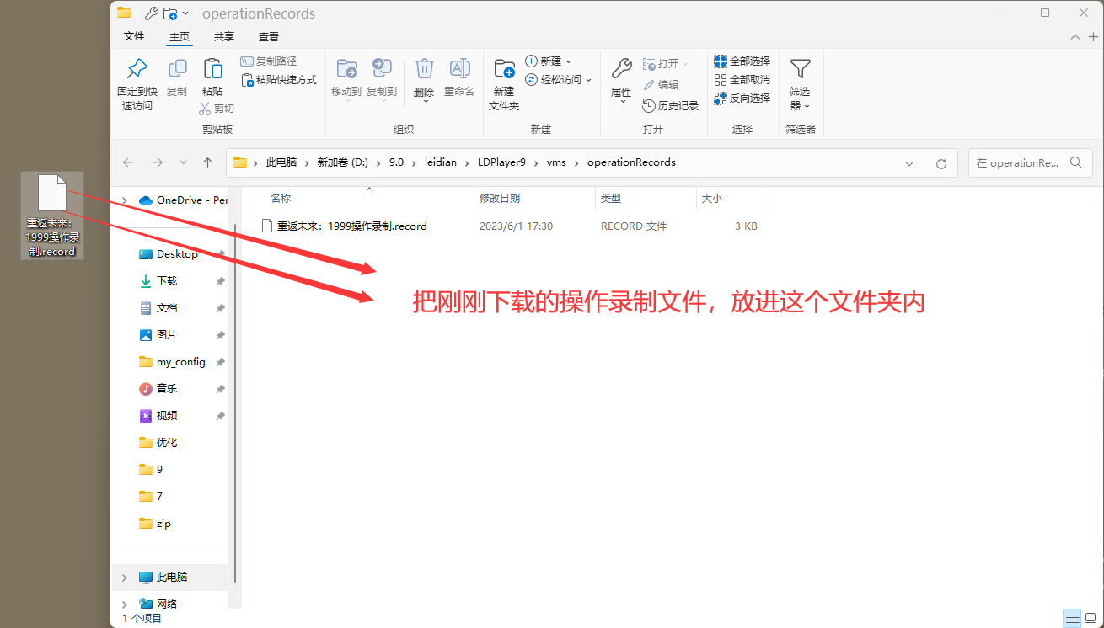Click the History button in ribbon

671,106
